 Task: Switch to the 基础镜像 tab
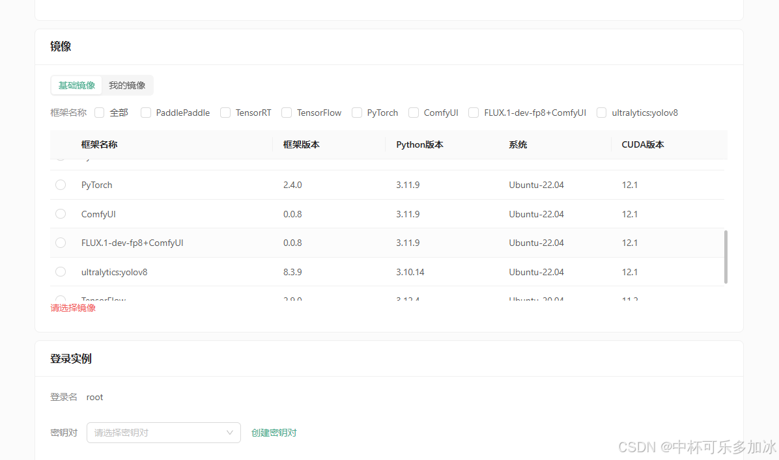pyautogui.click(x=76, y=85)
